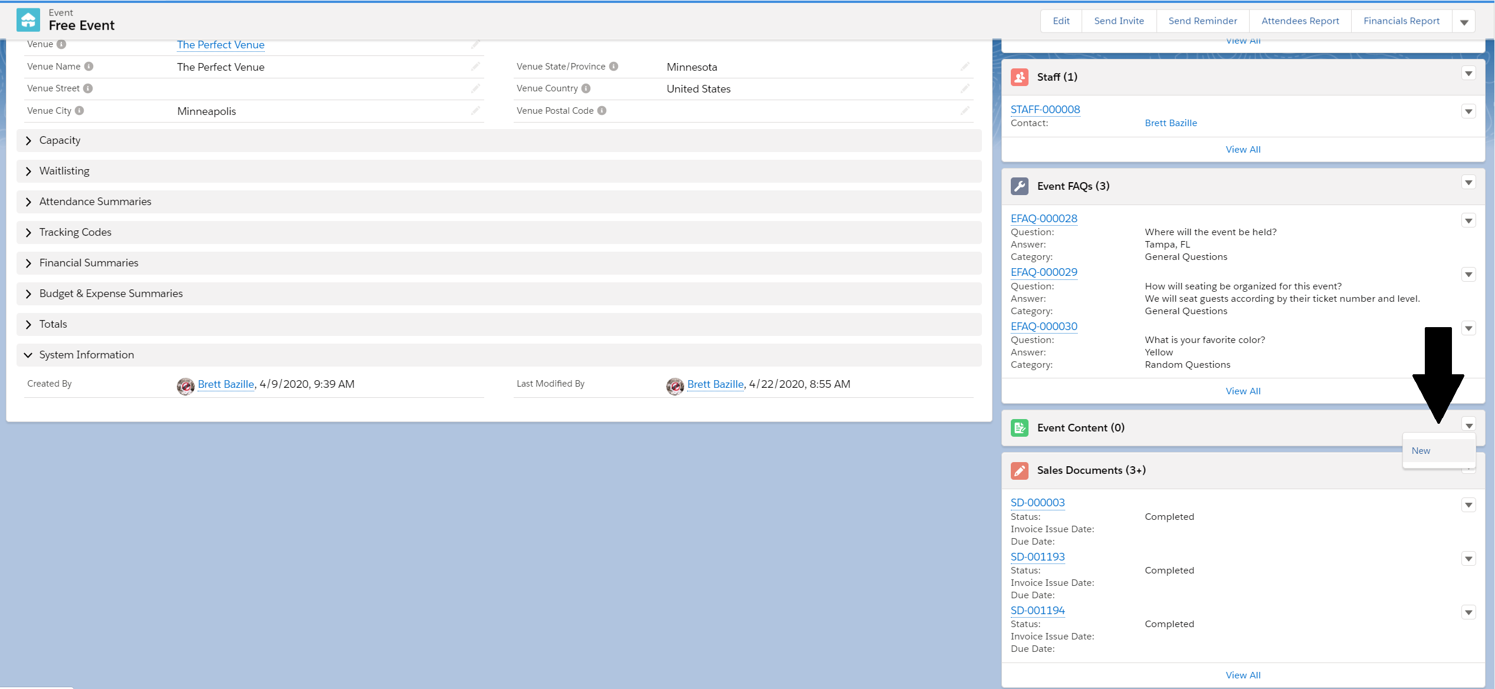Click the Event Content green icon
The width and height of the screenshot is (1495, 689).
click(1019, 428)
